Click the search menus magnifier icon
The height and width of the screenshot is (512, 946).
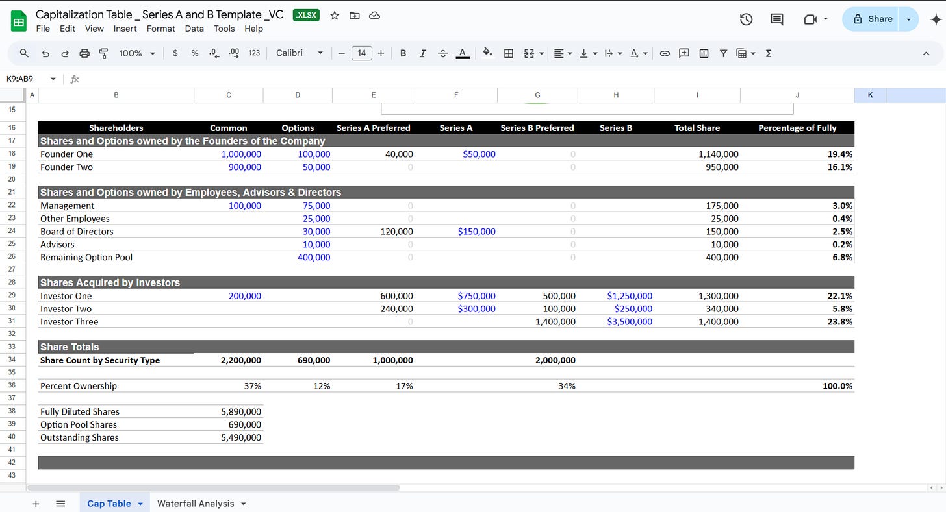24,53
